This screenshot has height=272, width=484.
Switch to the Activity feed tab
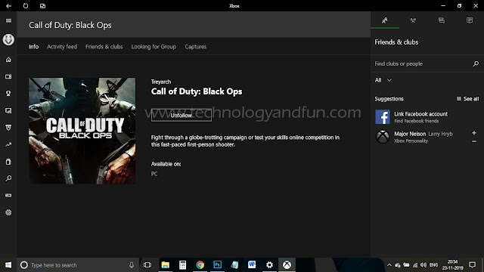tap(62, 47)
